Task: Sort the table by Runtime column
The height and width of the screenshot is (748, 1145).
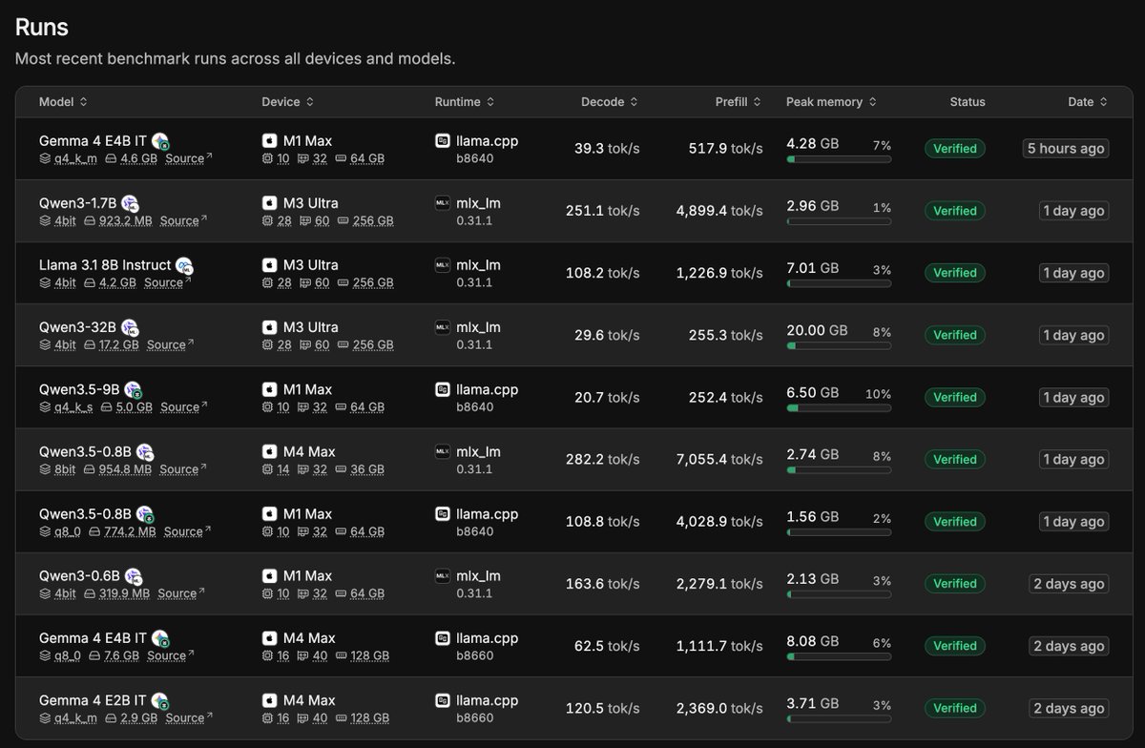Action: [x=465, y=102]
